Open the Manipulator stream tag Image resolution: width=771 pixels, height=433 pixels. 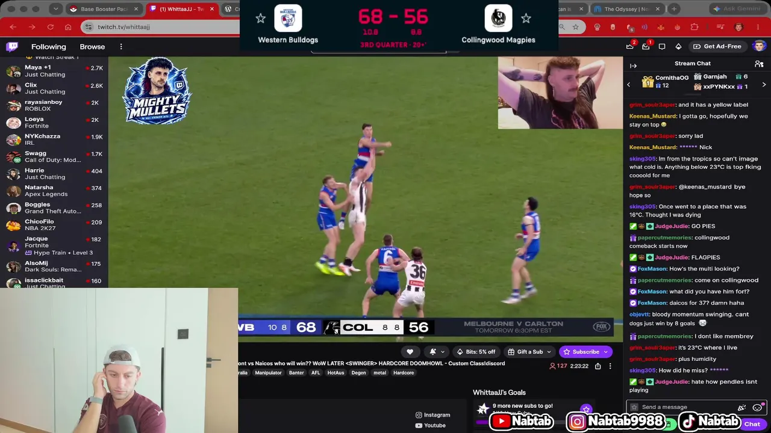268,373
